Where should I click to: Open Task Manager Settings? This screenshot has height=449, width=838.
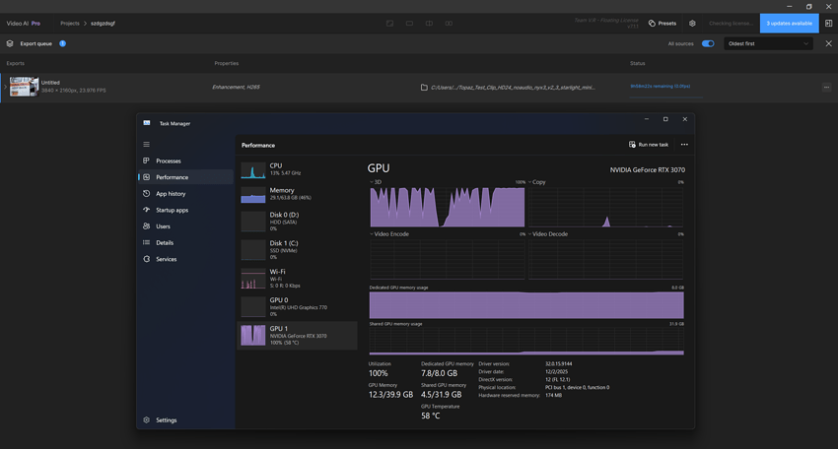(x=166, y=419)
